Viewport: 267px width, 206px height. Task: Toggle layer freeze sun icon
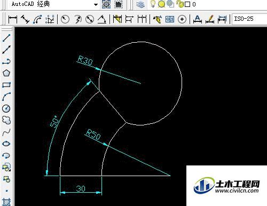point(161,4)
